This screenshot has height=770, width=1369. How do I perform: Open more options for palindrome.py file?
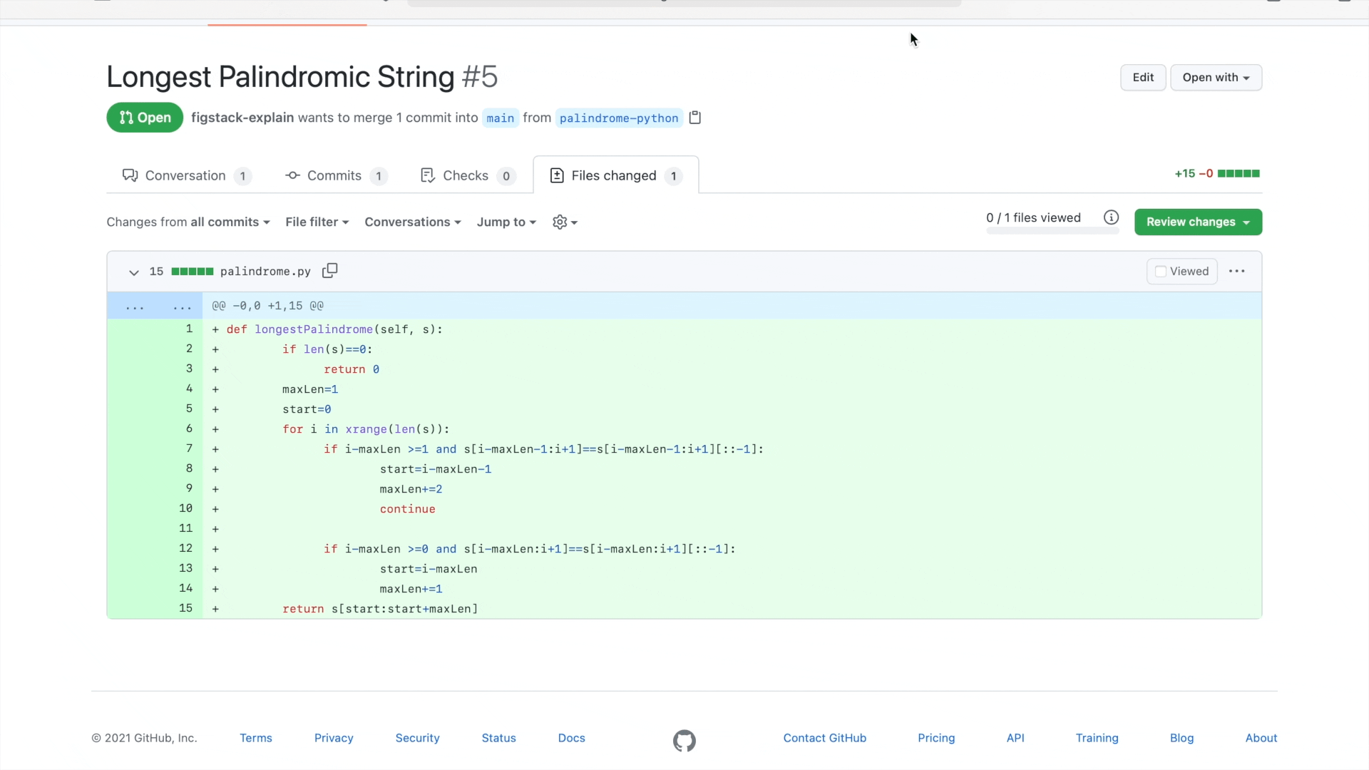1237,271
